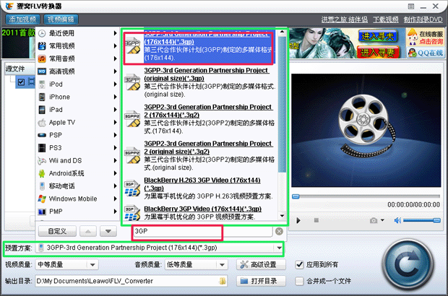Click the 3GP search text field
The height and width of the screenshot is (296, 448).
point(202,231)
